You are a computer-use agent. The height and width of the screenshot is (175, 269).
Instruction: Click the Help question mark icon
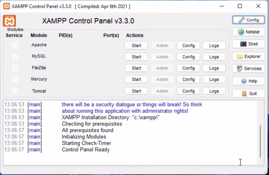[243, 81]
